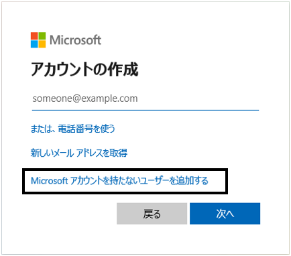Click the gray Microsoft wordmark text
This screenshot has width=291, height=256.
tap(75, 40)
